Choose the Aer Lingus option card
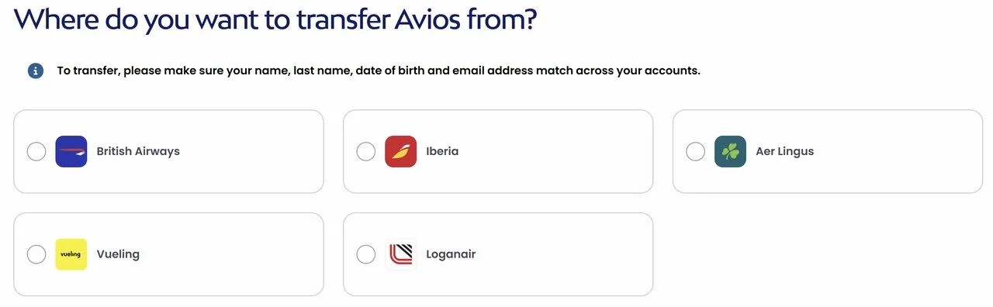The image size is (993, 307). point(828,151)
